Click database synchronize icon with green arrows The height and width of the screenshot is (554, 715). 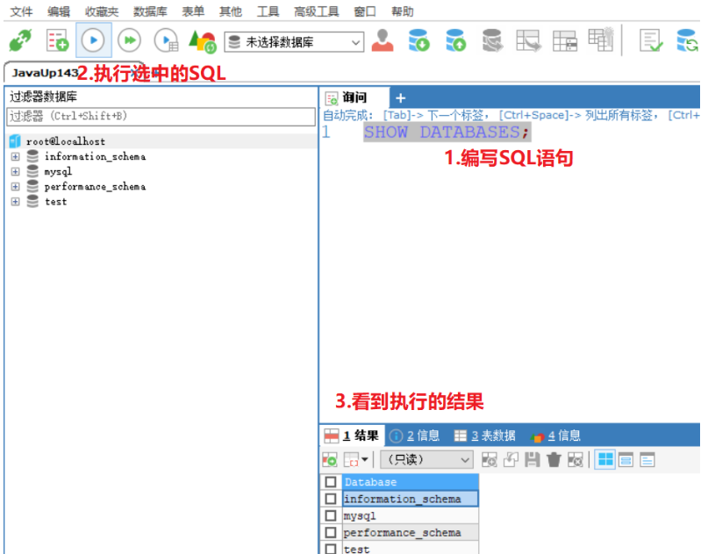pos(687,41)
